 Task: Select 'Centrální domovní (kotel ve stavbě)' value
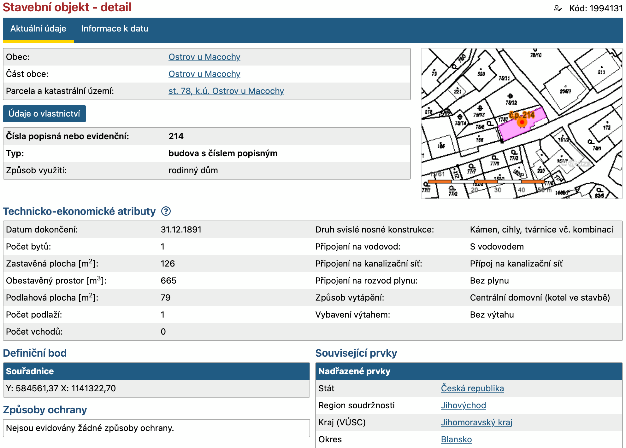540,298
